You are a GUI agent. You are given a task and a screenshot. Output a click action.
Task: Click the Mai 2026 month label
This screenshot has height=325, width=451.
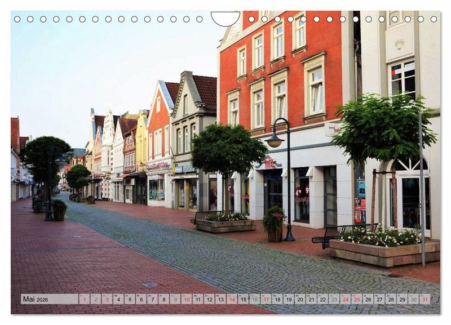pos(36,299)
